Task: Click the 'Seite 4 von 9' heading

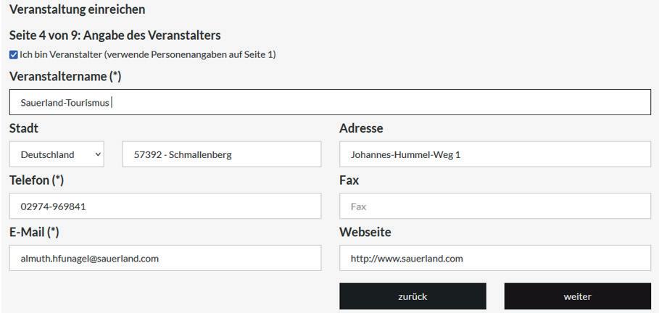Action: pos(115,35)
